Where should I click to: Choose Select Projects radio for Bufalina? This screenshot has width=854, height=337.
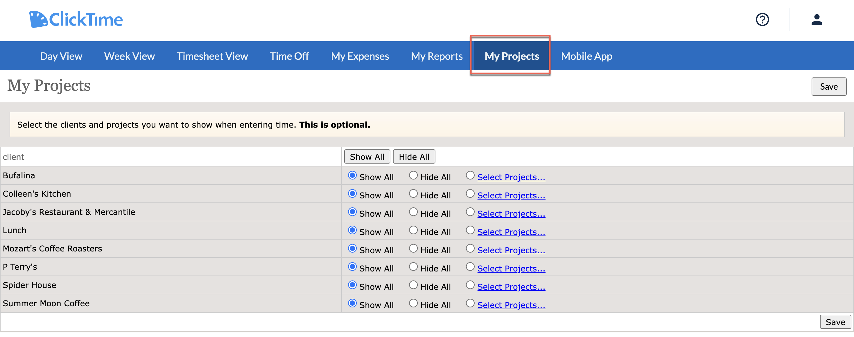click(470, 175)
